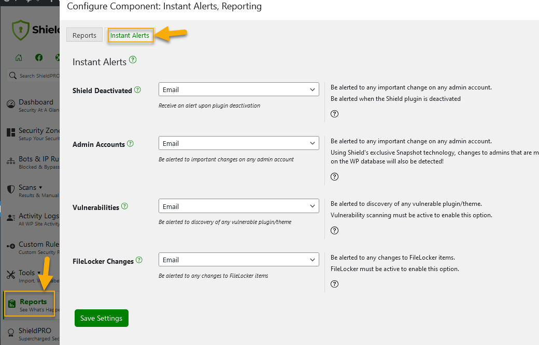The height and width of the screenshot is (345, 539).
Task: Click the Scans shield icon
Action: pyautogui.click(x=11, y=189)
